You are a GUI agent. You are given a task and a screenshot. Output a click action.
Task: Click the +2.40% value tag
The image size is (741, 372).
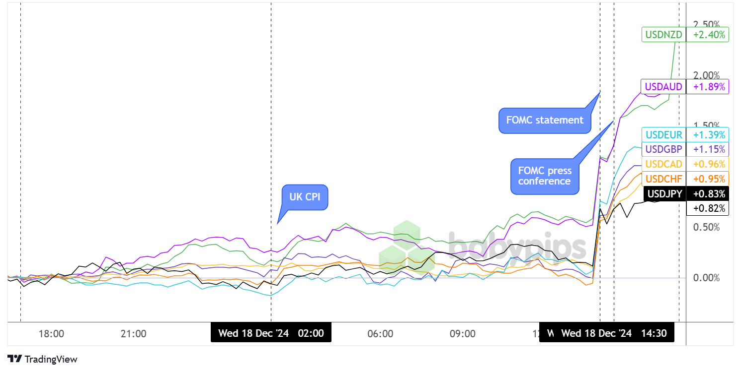pos(709,35)
